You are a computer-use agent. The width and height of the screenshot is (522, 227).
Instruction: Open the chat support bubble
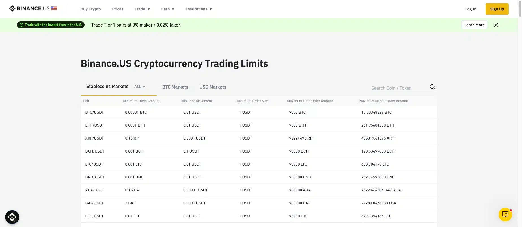tap(505, 215)
